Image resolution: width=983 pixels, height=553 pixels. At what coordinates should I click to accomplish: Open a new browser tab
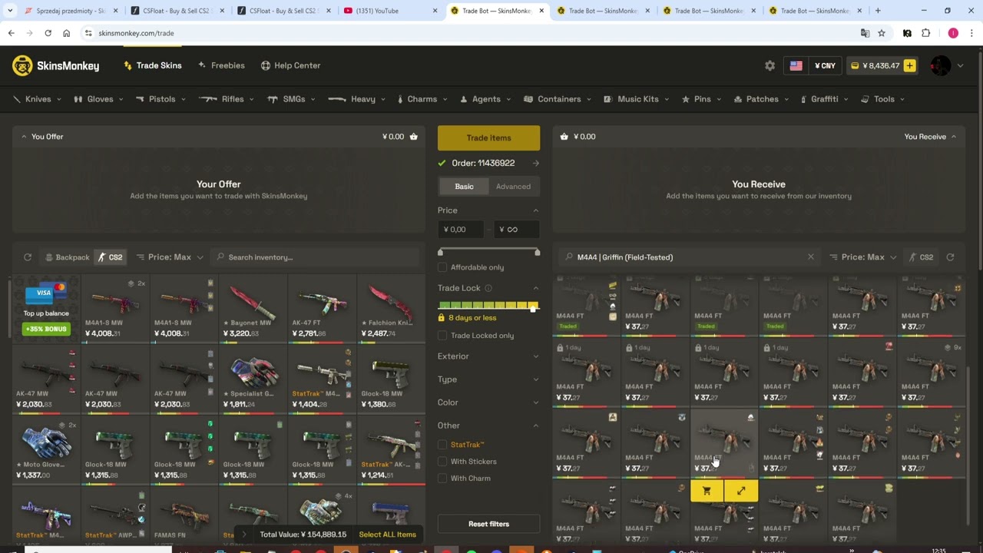click(878, 11)
